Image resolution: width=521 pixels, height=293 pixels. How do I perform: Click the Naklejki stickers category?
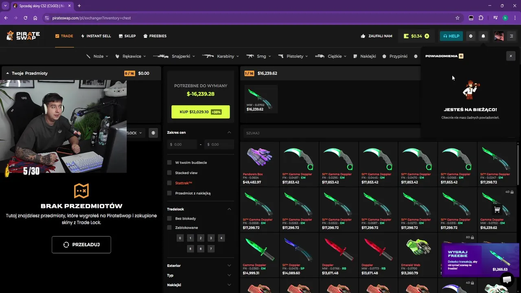tap(364, 56)
